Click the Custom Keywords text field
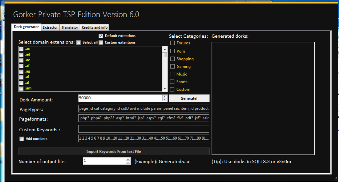 pyautogui.click(x=144, y=129)
